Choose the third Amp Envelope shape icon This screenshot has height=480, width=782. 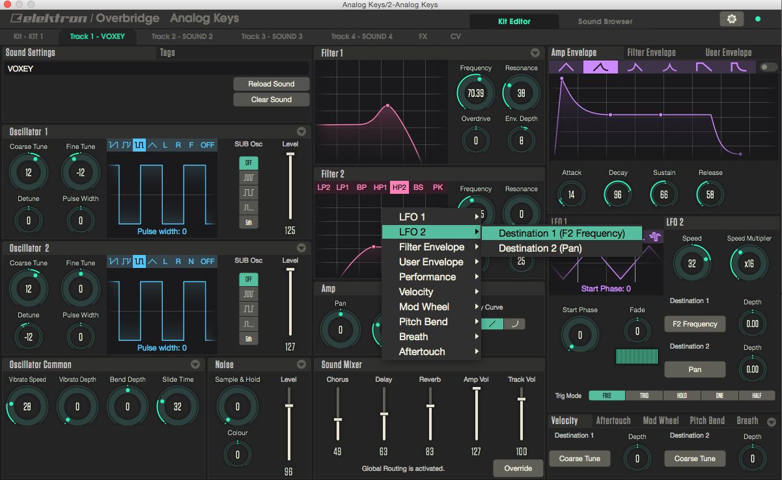coord(634,67)
